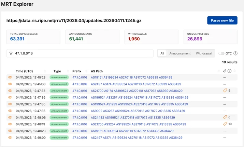Toggle the OTC switch on
The image size is (244, 147).
coord(221,53)
